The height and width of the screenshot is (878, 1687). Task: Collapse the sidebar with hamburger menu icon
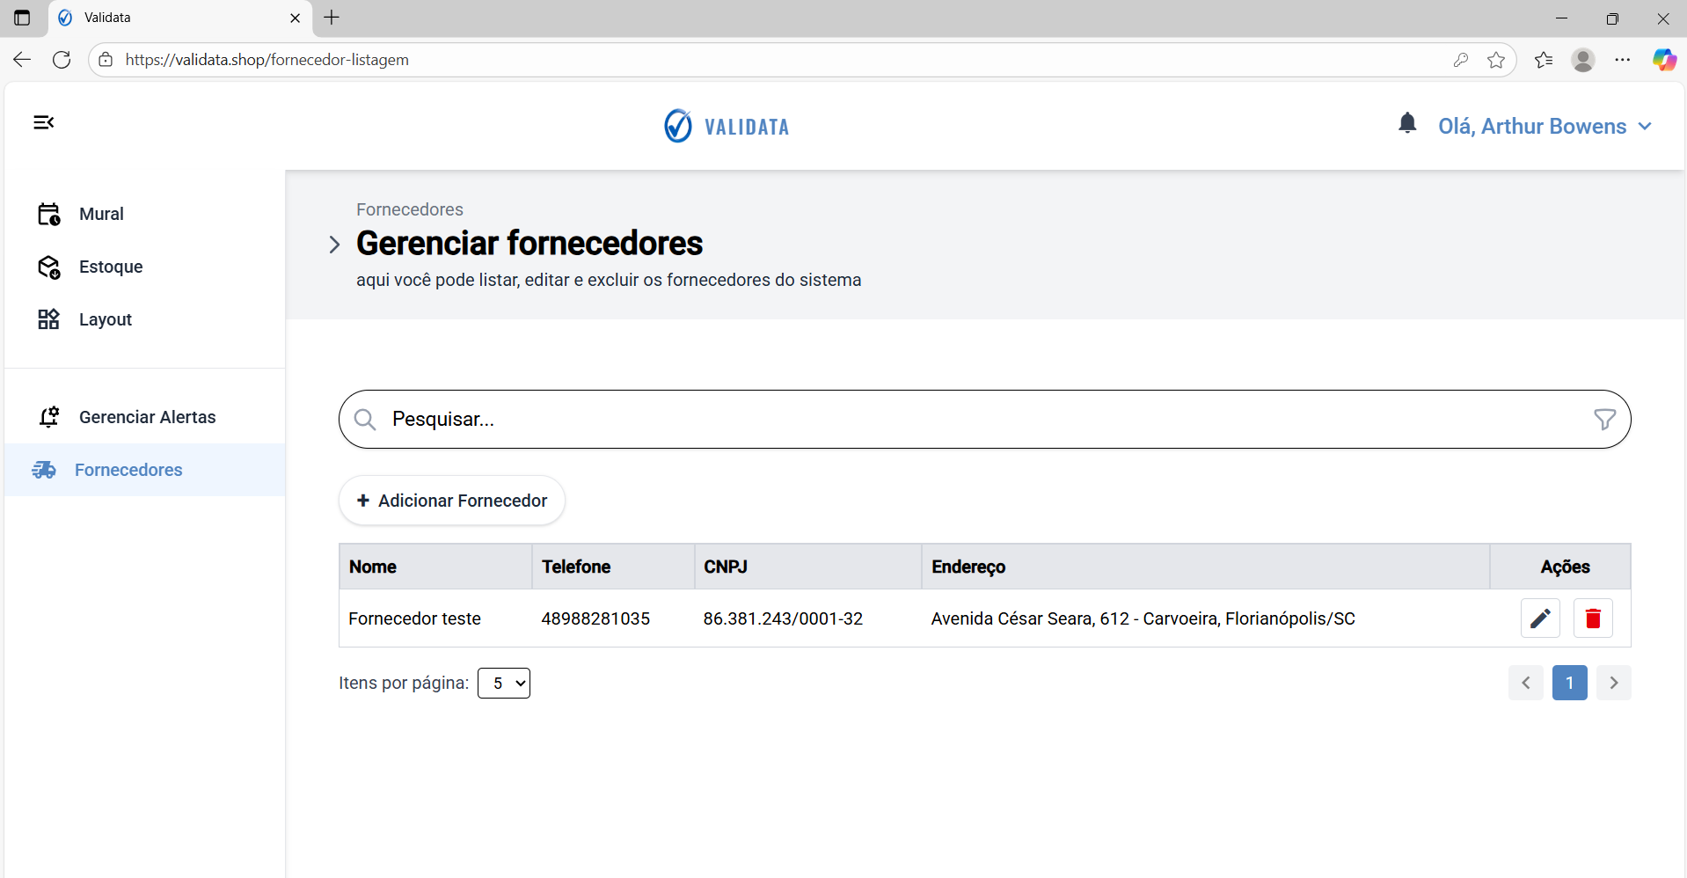coord(44,122)
